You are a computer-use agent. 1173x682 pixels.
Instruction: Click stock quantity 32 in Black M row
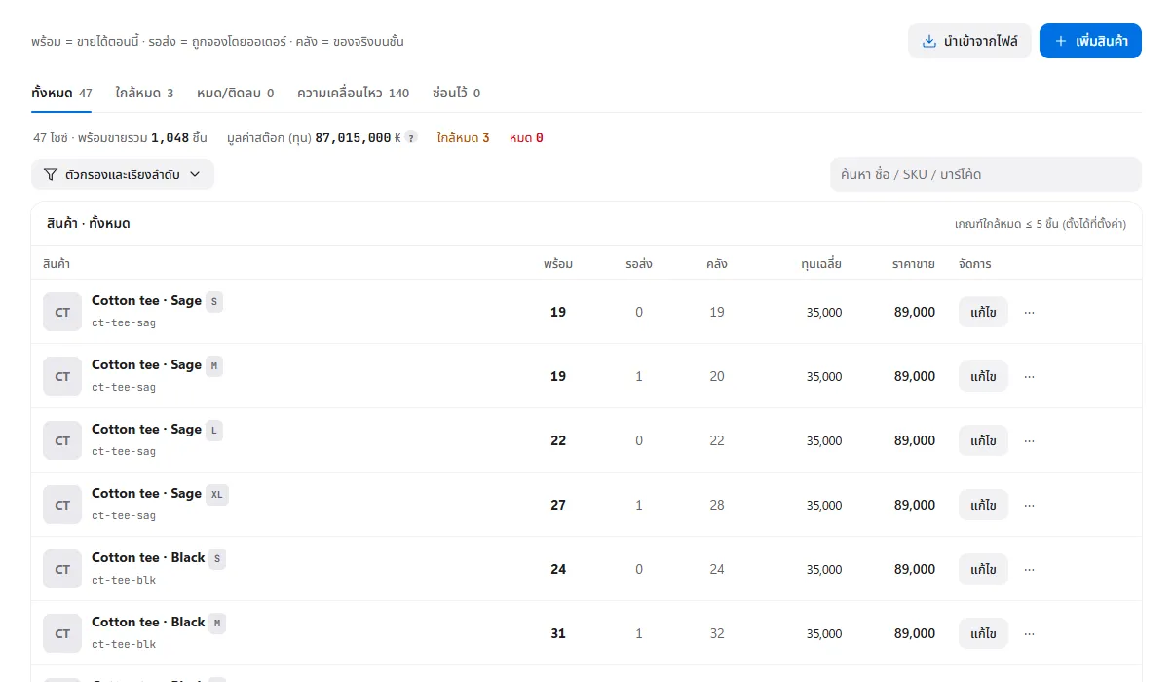[717, 634]
